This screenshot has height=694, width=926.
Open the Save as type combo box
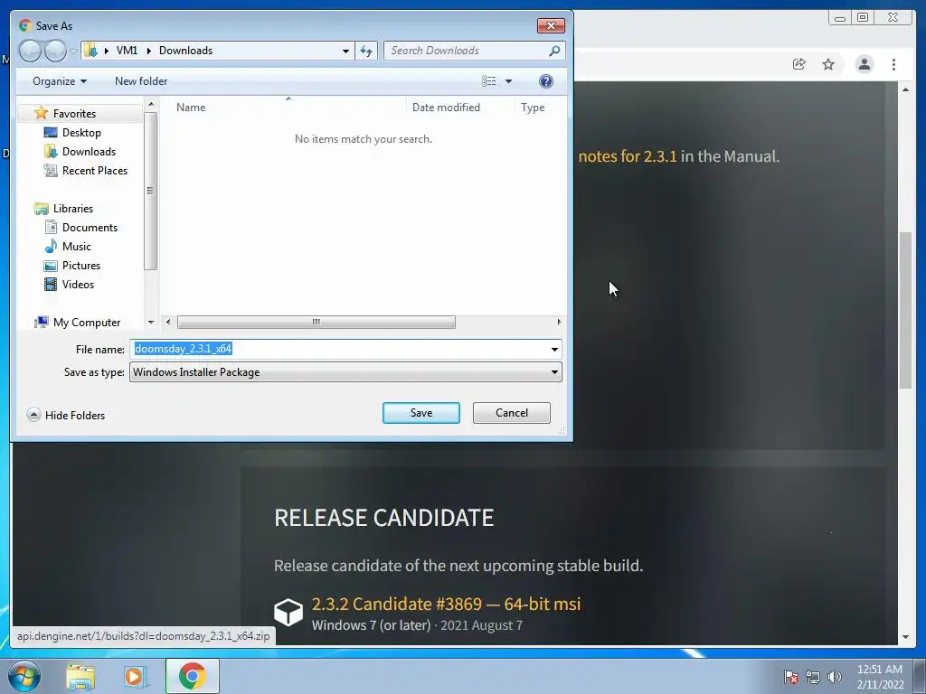pyautogui.click(x=345, y=371)
